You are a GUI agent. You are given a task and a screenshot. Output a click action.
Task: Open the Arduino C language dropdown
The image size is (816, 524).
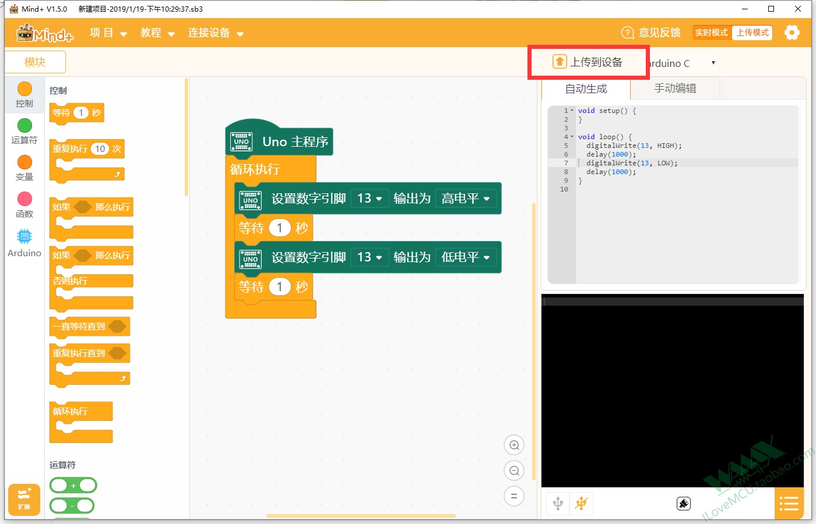point(682,63)
